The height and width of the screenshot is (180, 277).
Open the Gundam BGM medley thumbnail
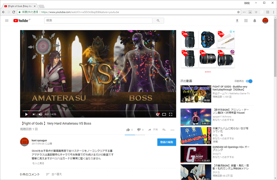click(196, 172)
